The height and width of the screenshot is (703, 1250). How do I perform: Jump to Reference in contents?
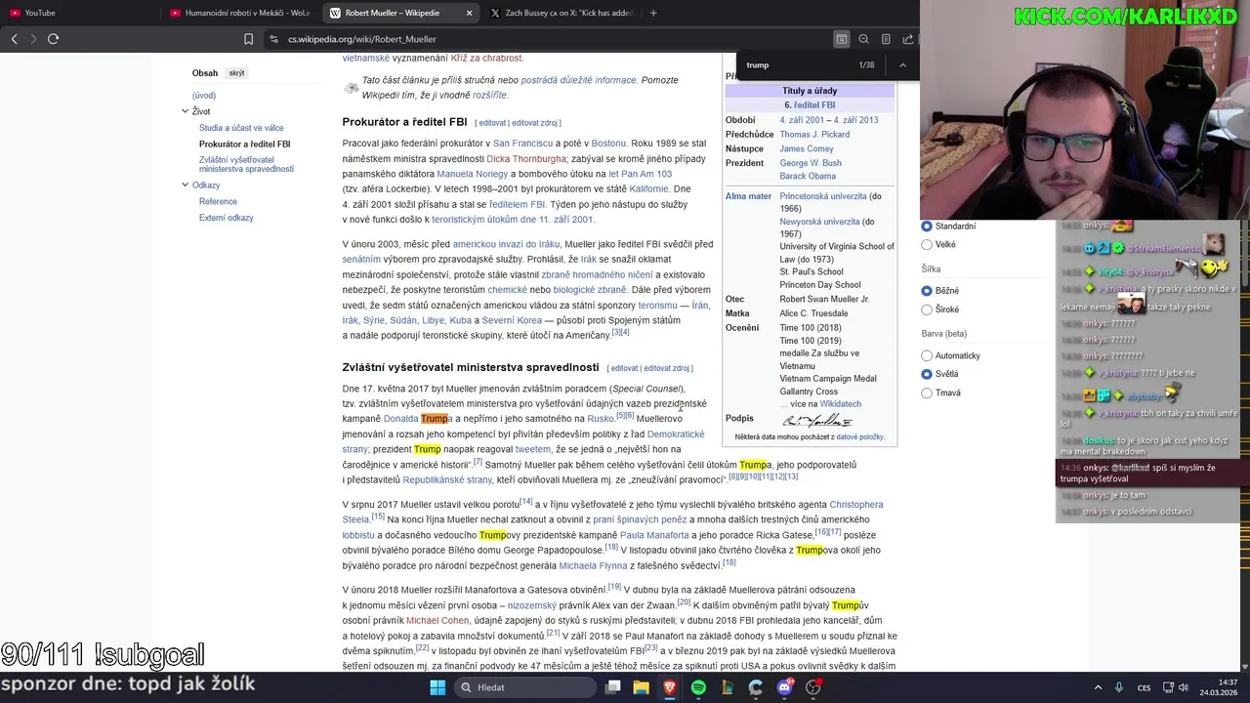(x=218, y=202)
